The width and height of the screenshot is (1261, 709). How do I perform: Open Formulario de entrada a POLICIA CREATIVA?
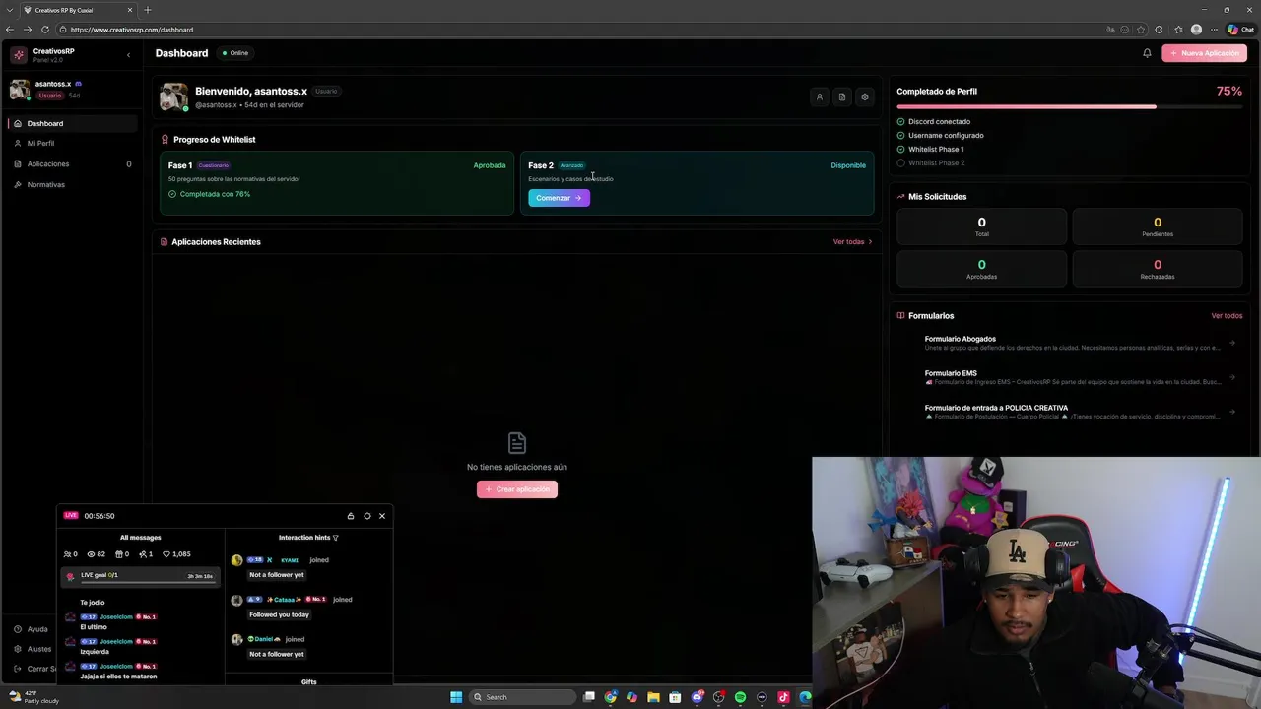[x=1069, y=412]
